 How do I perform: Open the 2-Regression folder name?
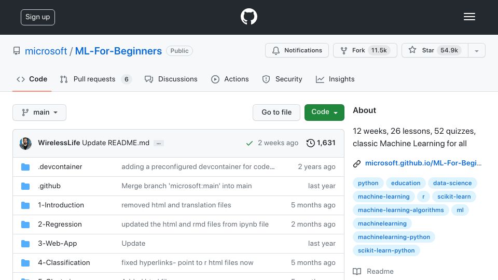(60, 225)
